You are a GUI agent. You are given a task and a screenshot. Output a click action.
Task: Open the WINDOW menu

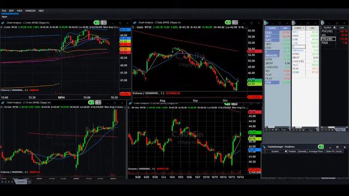31,11
